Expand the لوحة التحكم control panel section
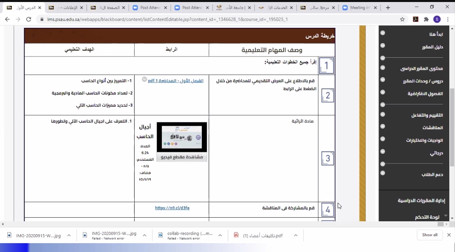Screen dimensions: 455x252 [446, 216]
